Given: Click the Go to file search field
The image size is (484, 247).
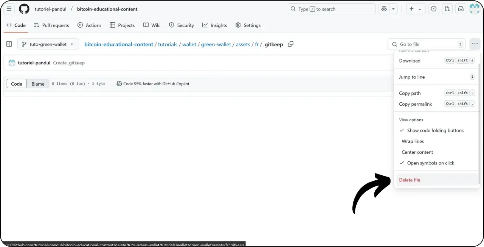Looking at the screenshot, I should point(427,44).
